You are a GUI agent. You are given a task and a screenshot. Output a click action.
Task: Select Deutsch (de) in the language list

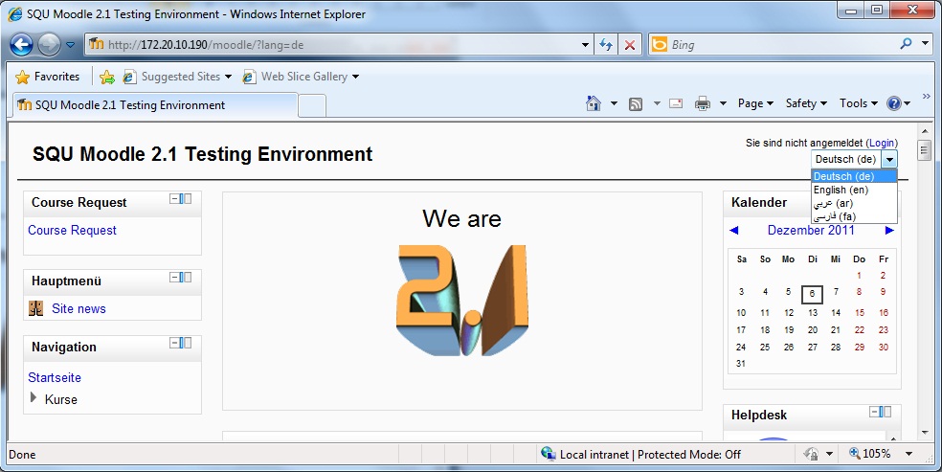click(x=854, y=176)
